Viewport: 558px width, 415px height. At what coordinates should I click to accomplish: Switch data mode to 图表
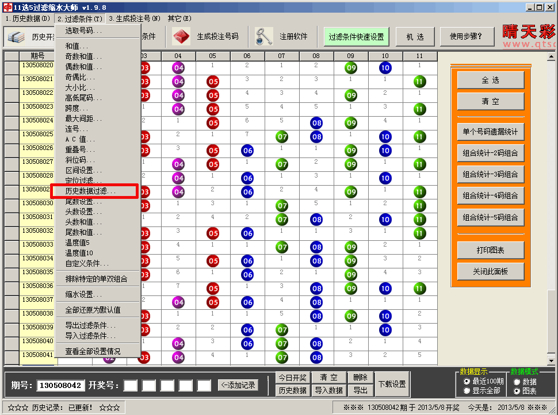(525, 391)
